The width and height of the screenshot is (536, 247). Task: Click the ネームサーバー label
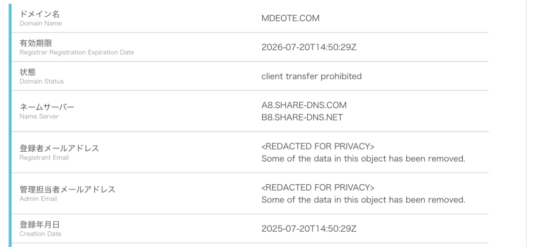[47, 107]
